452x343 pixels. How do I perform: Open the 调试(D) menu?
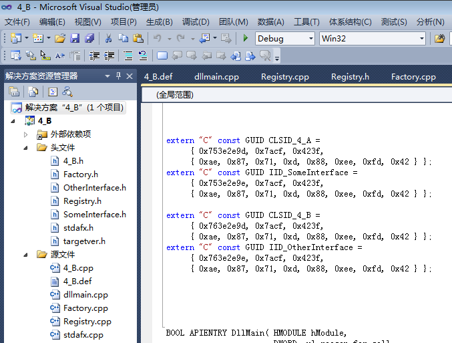tap(196, 22)
